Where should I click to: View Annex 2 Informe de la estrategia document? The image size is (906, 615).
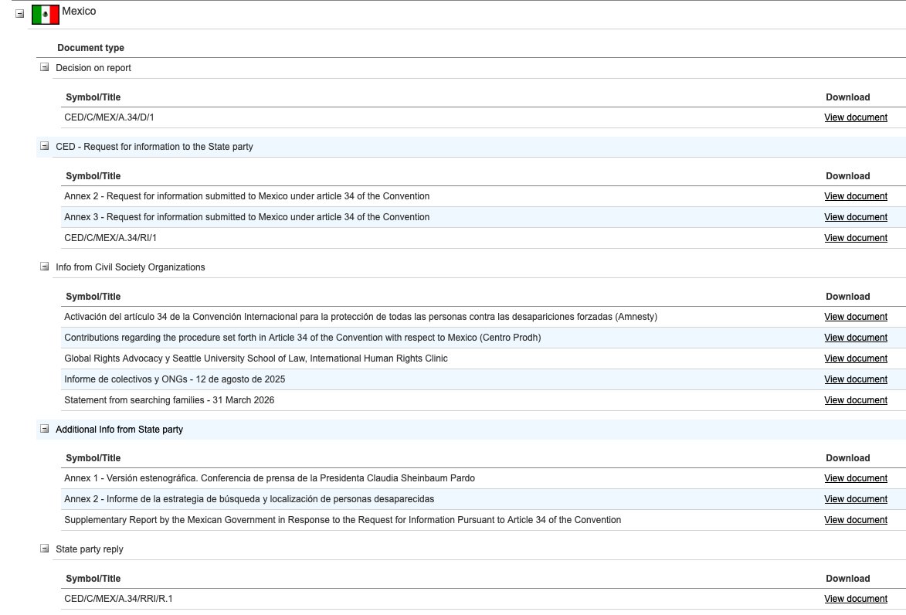(x=856, y=499)
